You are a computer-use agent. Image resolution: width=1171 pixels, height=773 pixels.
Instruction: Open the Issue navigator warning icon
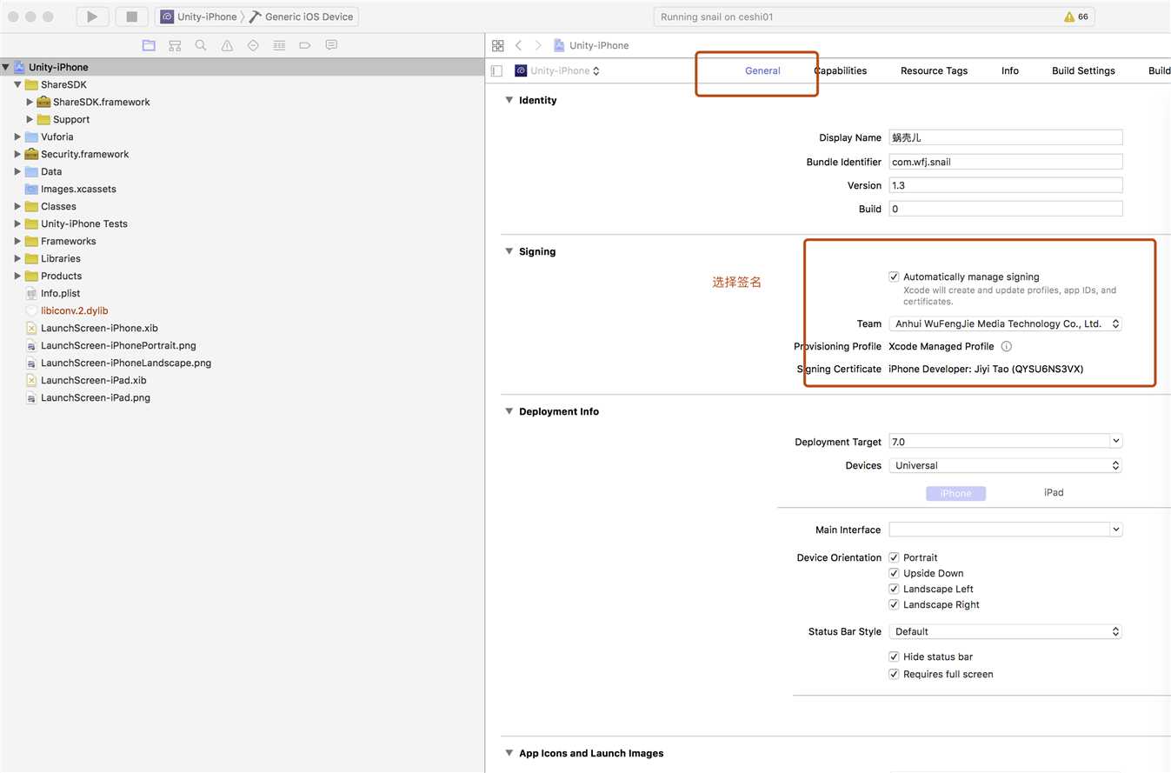227,45
